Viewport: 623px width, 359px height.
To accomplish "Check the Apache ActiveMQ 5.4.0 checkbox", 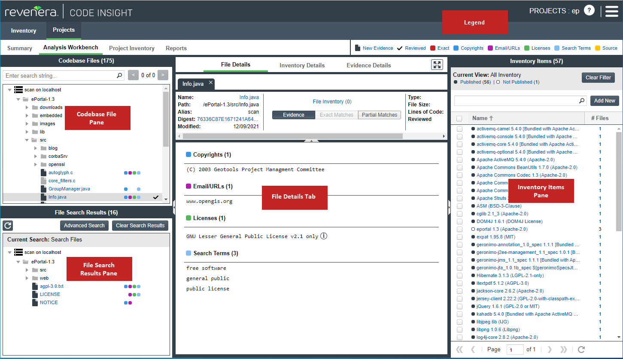I will click(459, 160).
